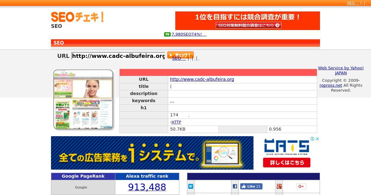Open the SEO link beside the check button
The image size is (371, 195).
pyautogui.click(x=179, y=58)
